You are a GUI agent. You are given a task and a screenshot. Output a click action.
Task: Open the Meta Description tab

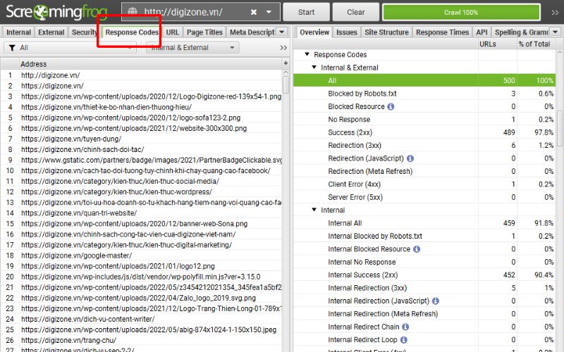coord(252,32)
